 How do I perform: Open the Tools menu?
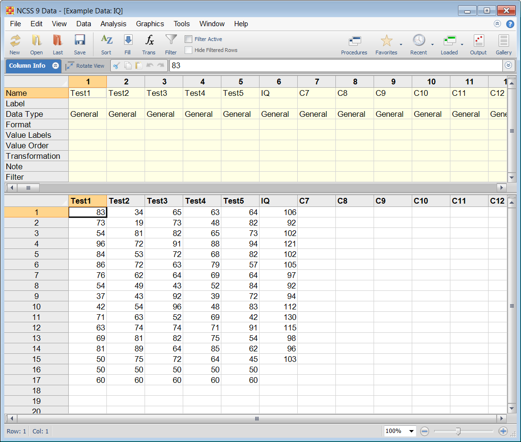pyautogui.click(x=182, y=24)
